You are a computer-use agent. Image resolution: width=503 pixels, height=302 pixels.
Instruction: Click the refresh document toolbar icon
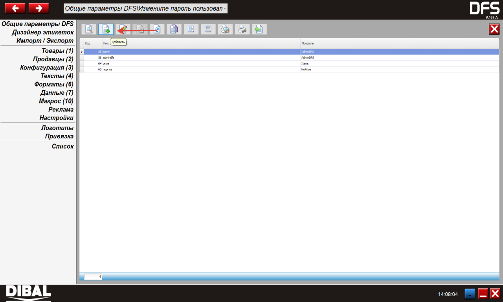(157, 29)
